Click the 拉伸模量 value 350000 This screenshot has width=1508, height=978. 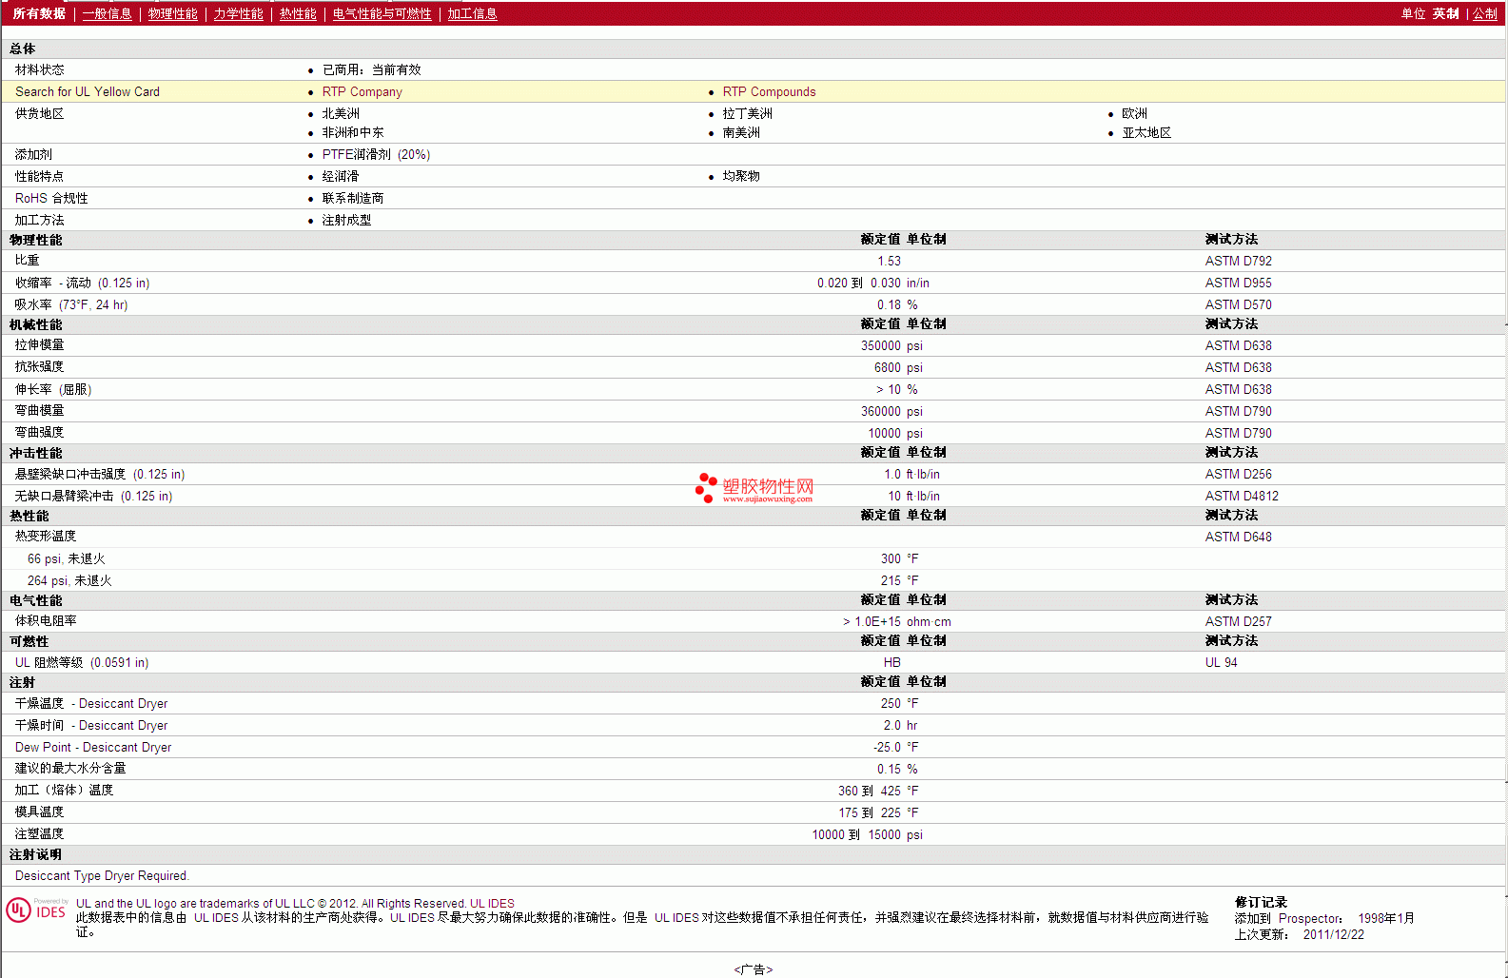880,345
